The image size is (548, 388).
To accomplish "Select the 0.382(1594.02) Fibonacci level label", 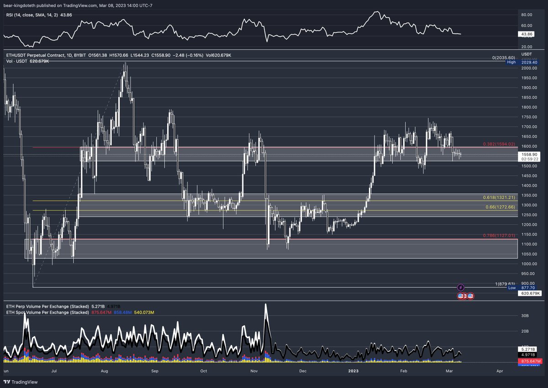I will 500,144.
